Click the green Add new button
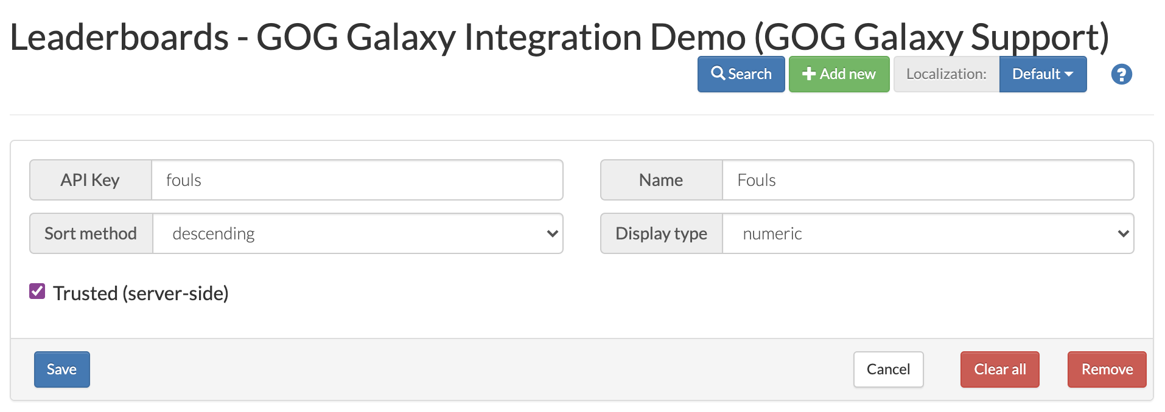The image size is (1165, 412). [839, 74]
